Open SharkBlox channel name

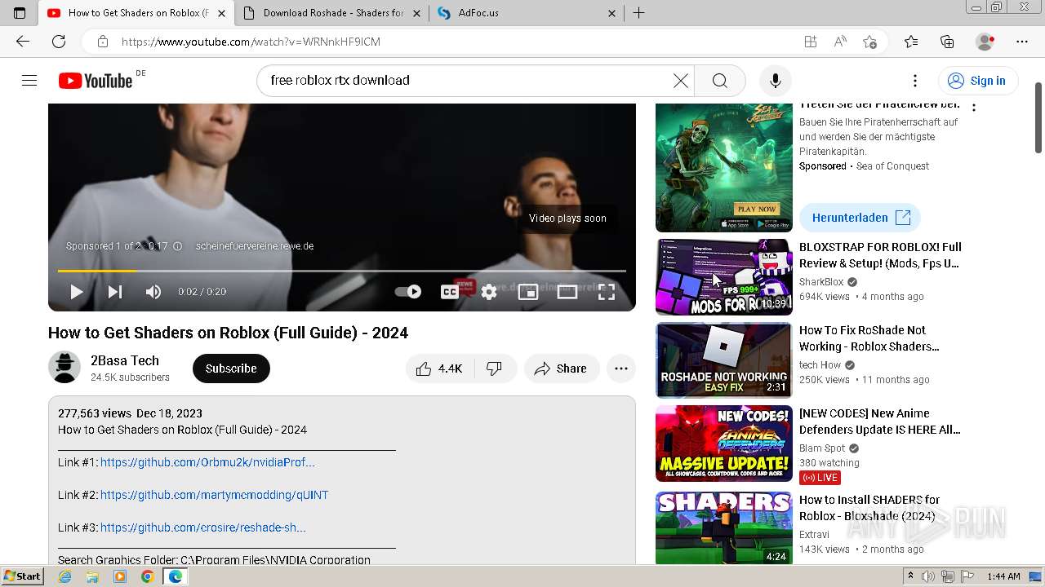821,282
